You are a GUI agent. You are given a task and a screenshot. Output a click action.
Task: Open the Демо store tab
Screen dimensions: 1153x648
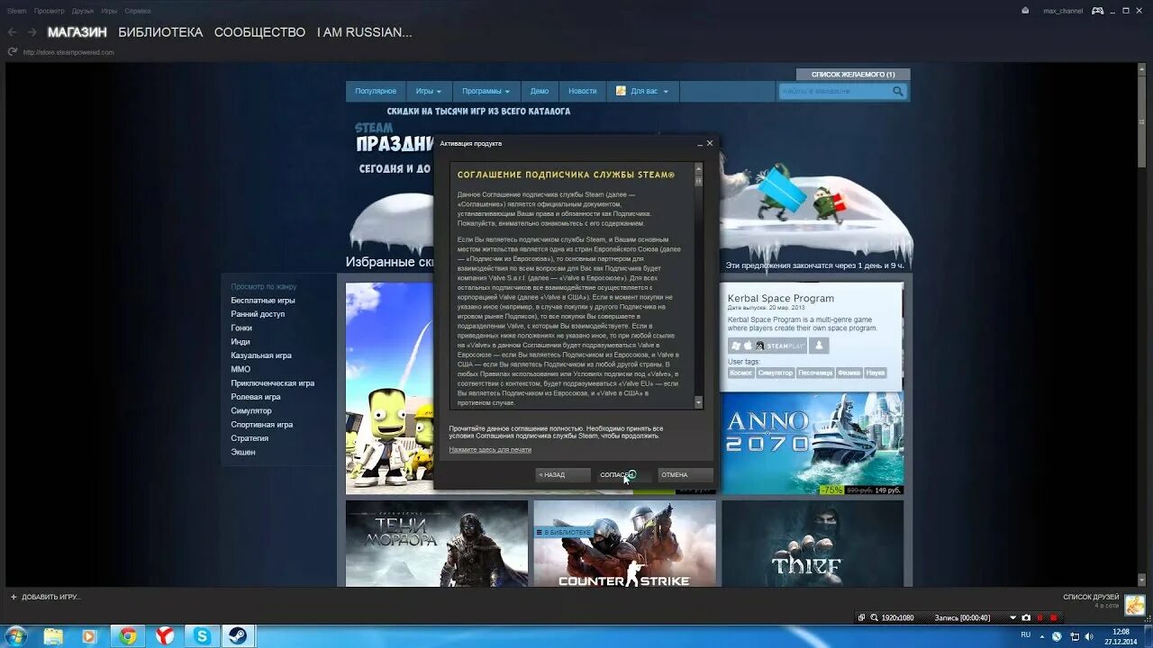click(540, 91)
